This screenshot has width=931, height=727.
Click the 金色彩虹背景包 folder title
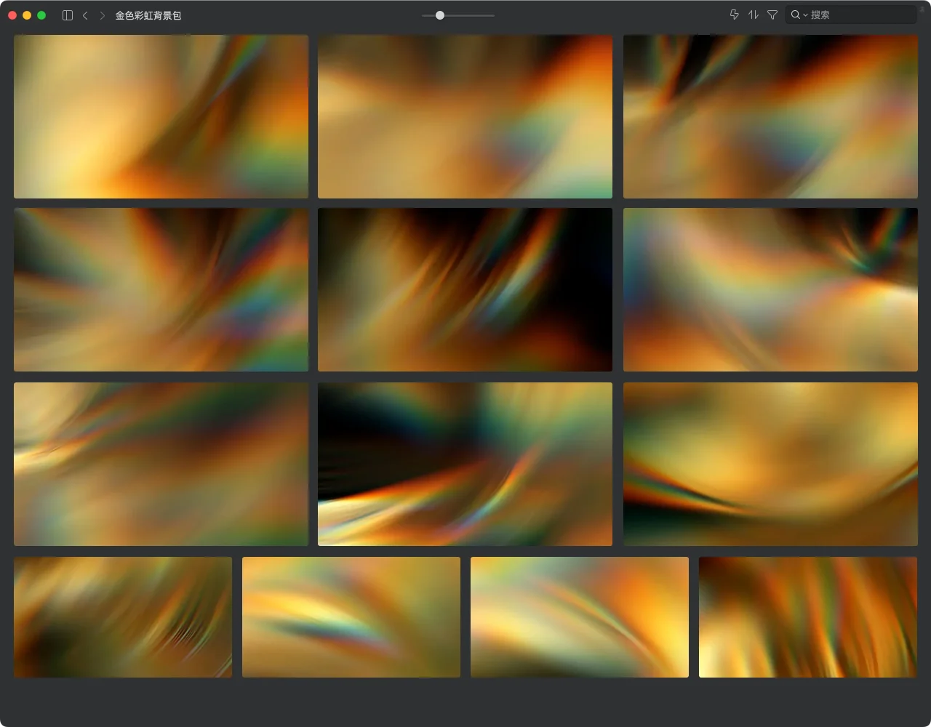tap(148, 15)
